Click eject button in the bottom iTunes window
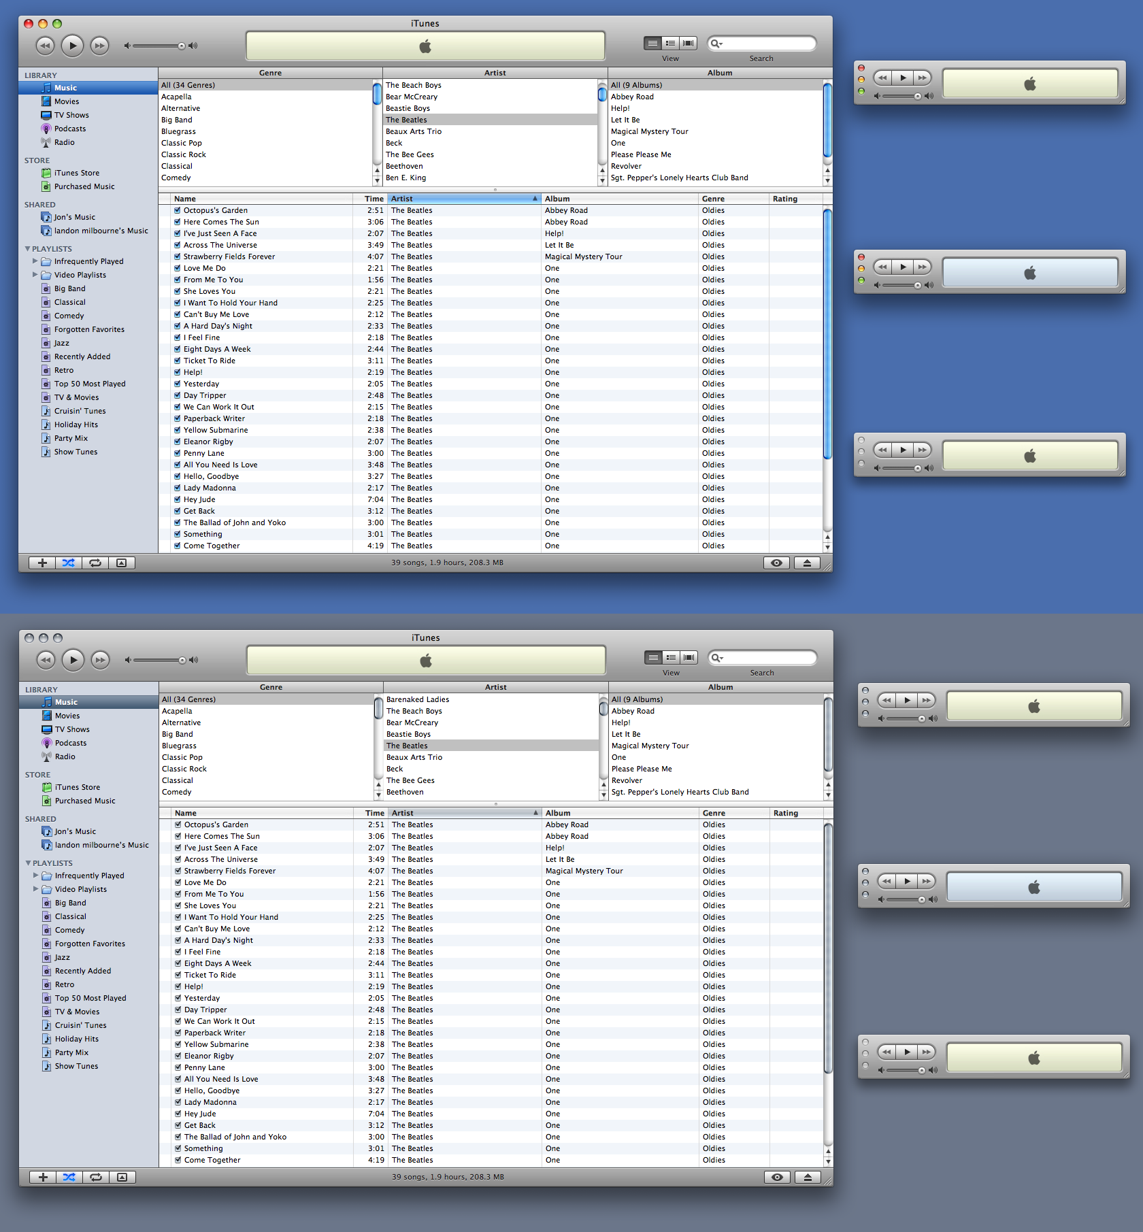This screenshot has height=1232, width=1143. point(808,1177)
